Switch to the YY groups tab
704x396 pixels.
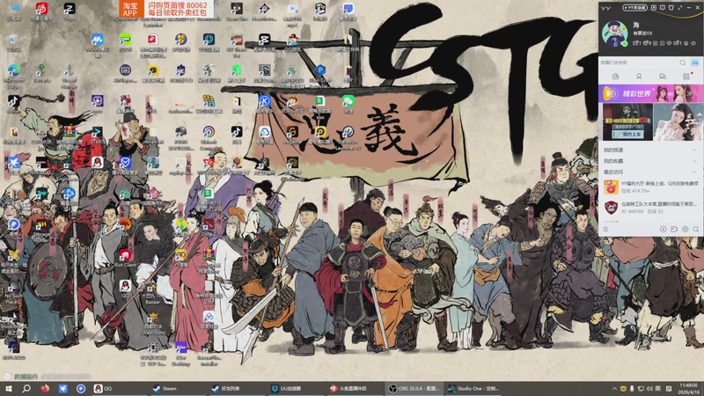pos(663,77)
